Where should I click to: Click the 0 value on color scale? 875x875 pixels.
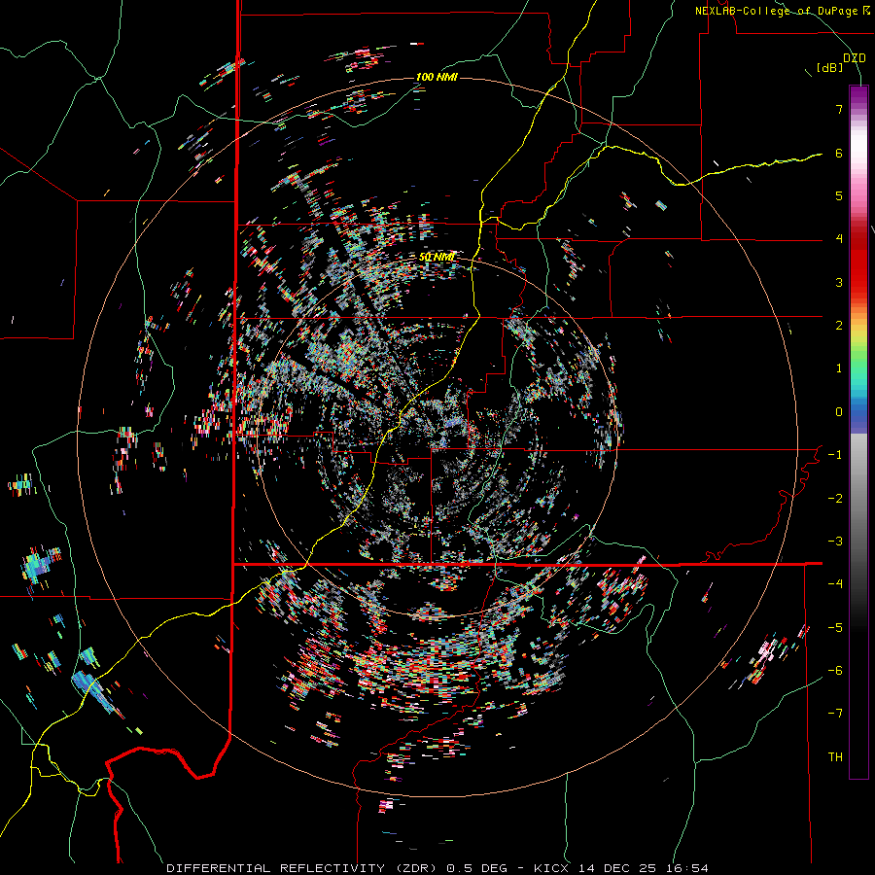[x=839, y=412]
